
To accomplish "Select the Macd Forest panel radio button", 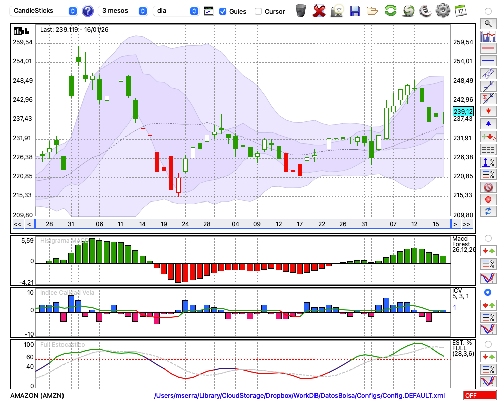I will [488, 238].
